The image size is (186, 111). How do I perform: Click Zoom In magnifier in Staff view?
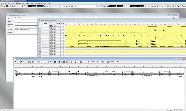point(27,62)
